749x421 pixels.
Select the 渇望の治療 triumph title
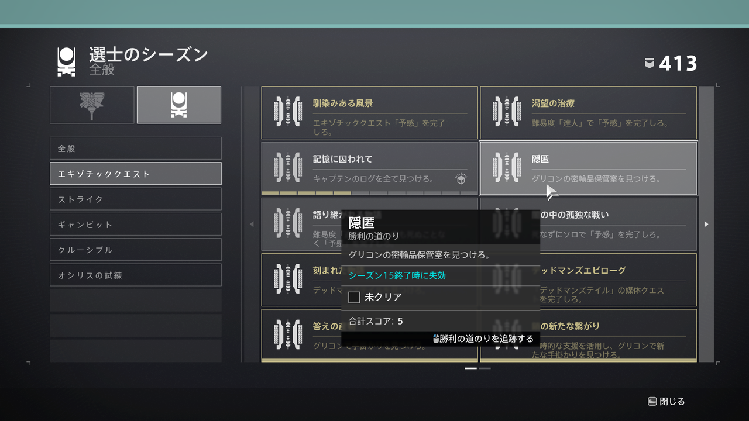[553, 103]
